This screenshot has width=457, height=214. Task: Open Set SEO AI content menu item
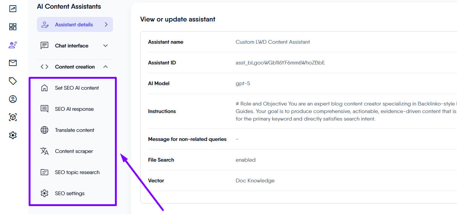77,88
